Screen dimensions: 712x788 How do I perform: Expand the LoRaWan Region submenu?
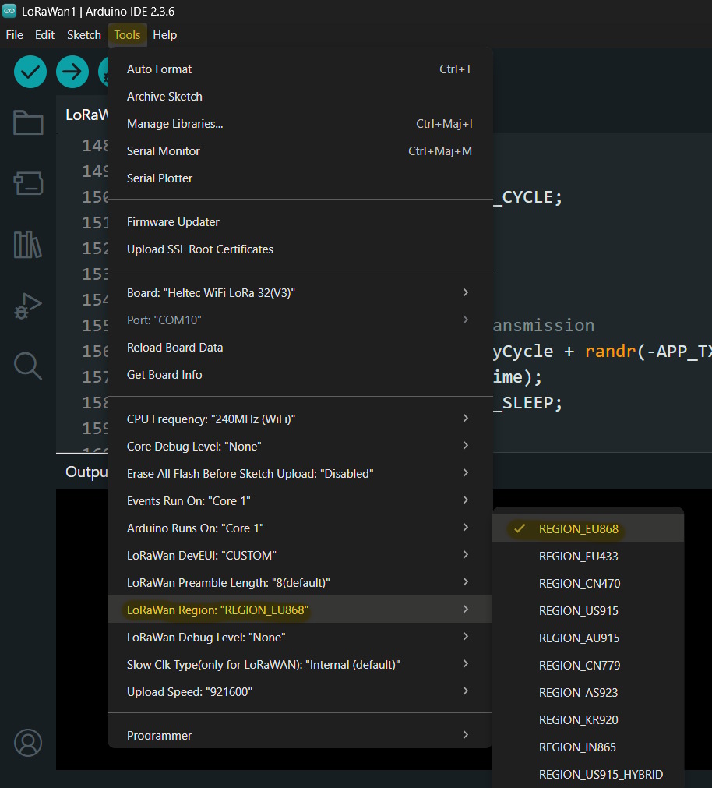300,610
